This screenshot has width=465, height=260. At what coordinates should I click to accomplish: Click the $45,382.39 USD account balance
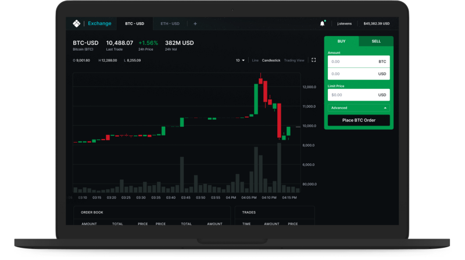[x=376, y=24]
